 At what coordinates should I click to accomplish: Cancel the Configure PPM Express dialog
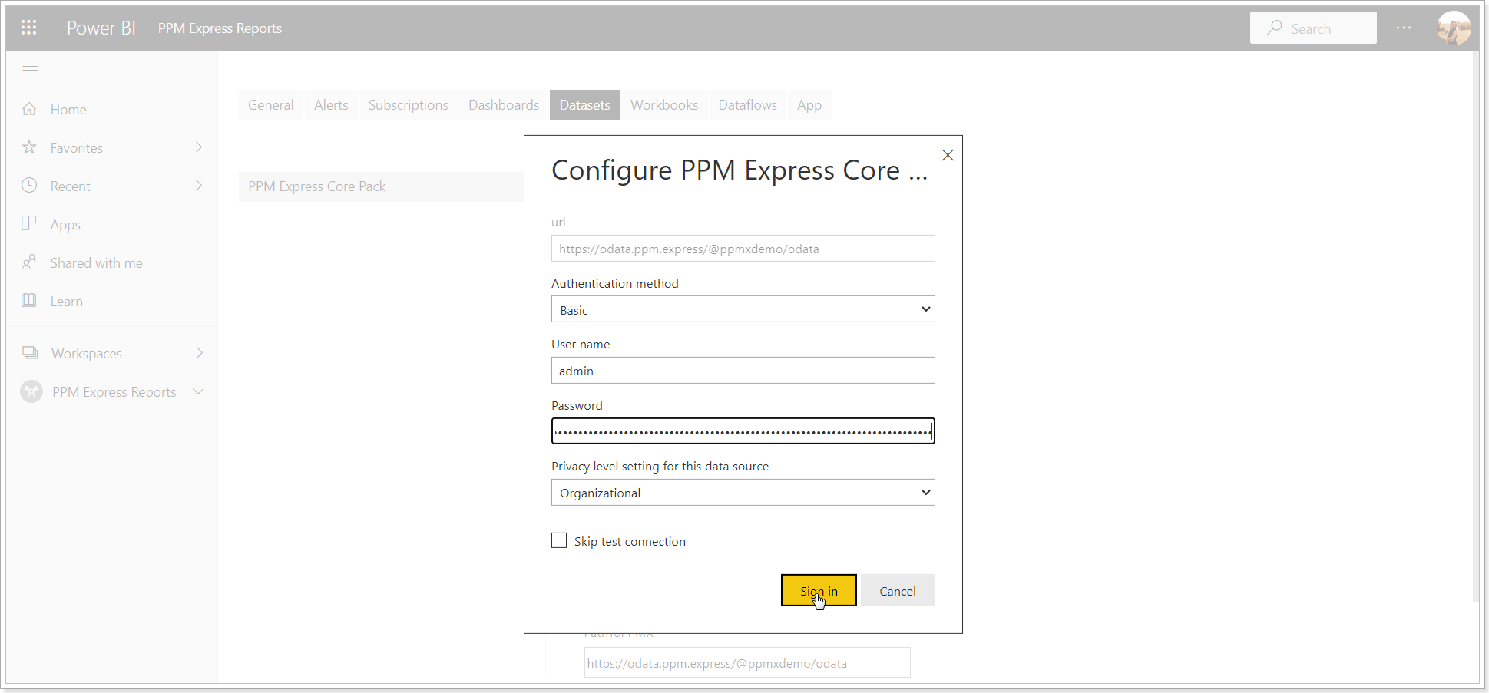tap(897, 590)
